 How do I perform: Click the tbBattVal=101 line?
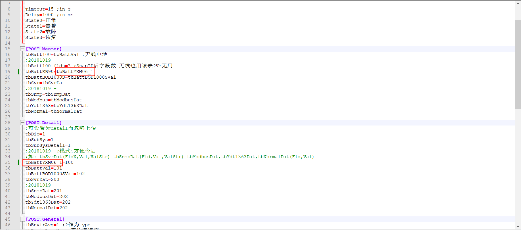tap(44, 168)
